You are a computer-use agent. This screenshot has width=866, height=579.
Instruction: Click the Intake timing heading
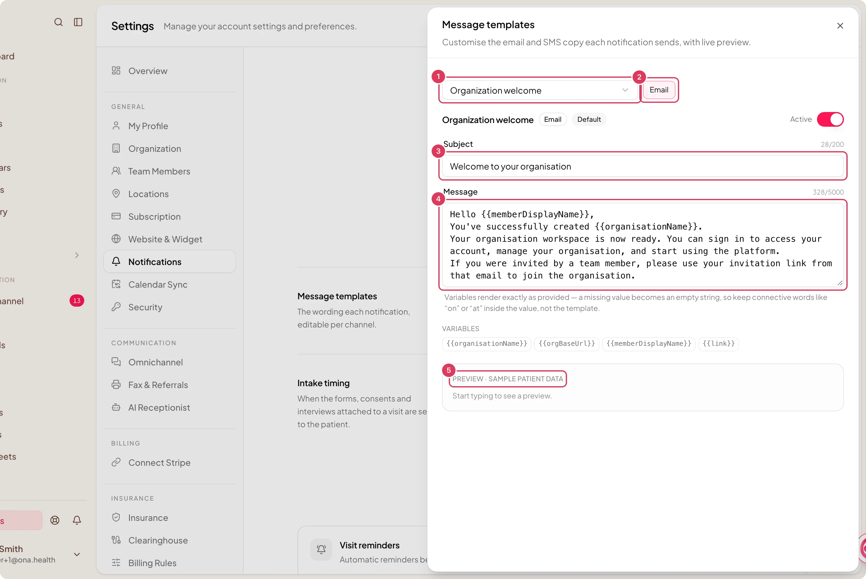323,383
